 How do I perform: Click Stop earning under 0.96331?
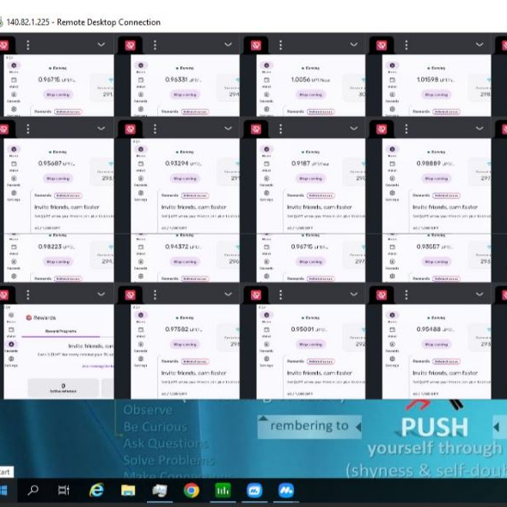click(185, 95)
